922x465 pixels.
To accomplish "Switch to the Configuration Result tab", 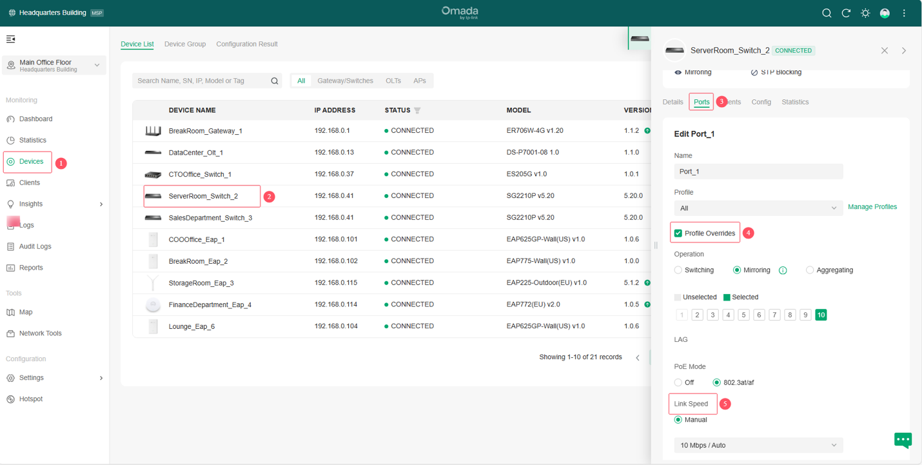I will point(247,44).
